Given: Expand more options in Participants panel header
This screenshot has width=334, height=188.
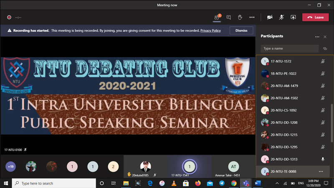Looking at the screenshot, I should point(317,36).
